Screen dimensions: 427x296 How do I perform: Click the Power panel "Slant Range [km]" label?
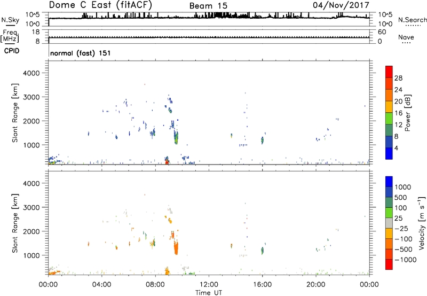point(15,113)
